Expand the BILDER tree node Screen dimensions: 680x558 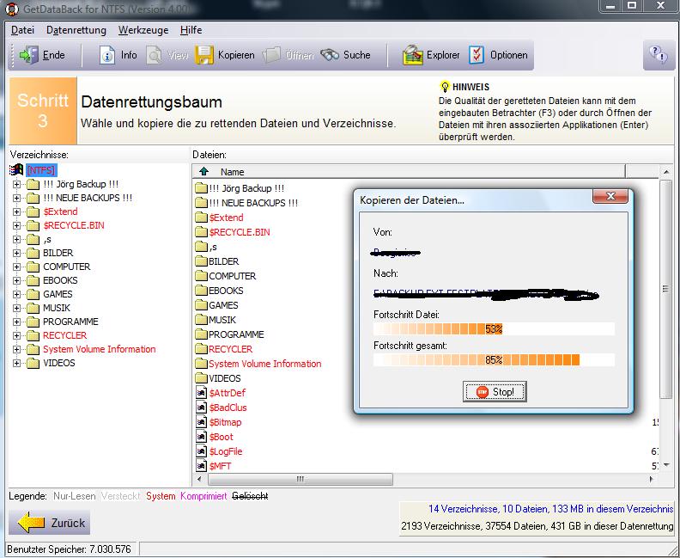[x=16, y=253]
